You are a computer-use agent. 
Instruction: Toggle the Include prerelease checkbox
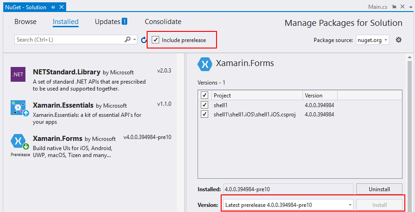[156, 40]
